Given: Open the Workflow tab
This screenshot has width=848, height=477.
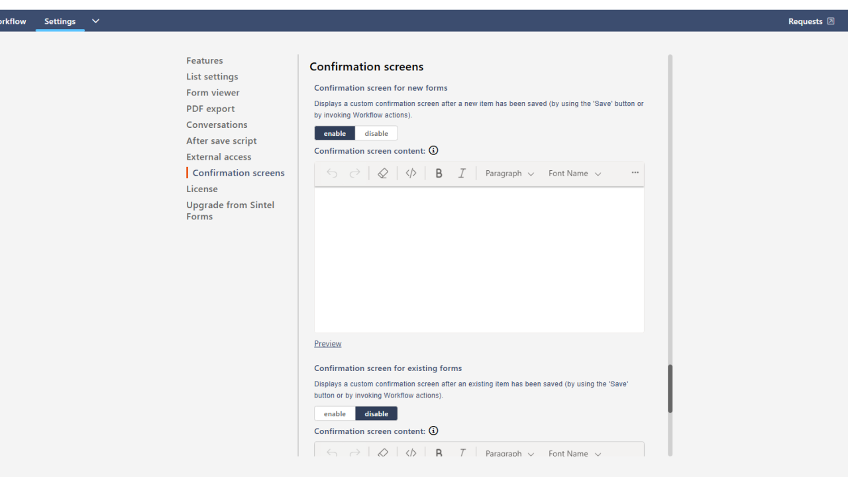Looking at the screenshot, I should (13, 21).
